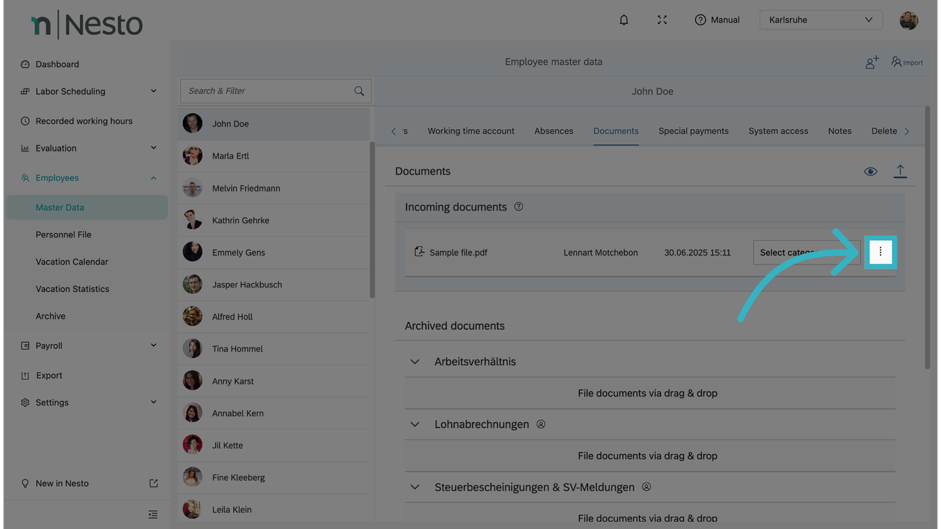941x529 pixels.
Task: Open the Special payments tab
Action: pos(693,131)
